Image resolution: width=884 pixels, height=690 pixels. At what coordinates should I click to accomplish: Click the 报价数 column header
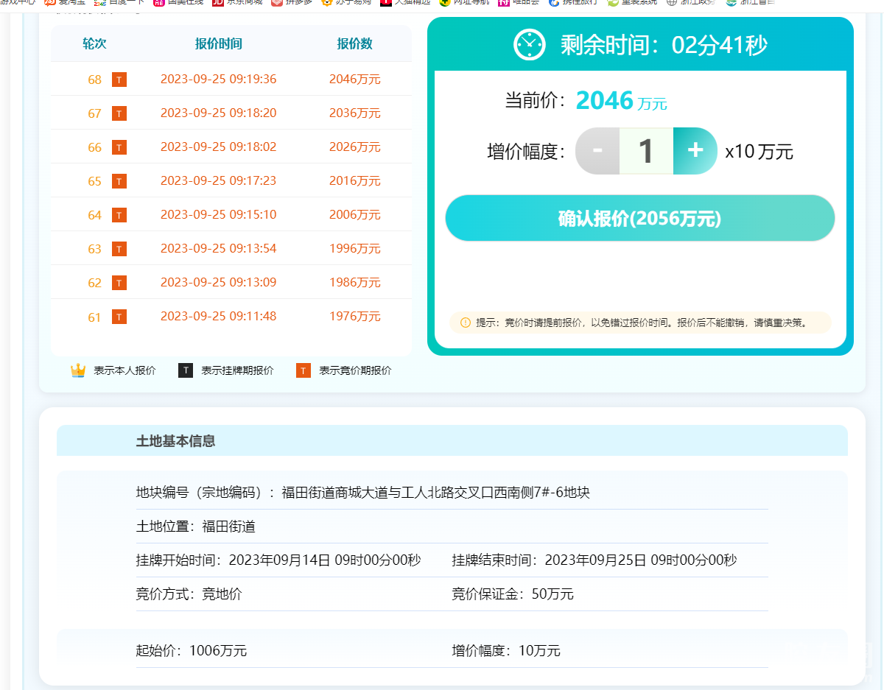tap(354, 44)
